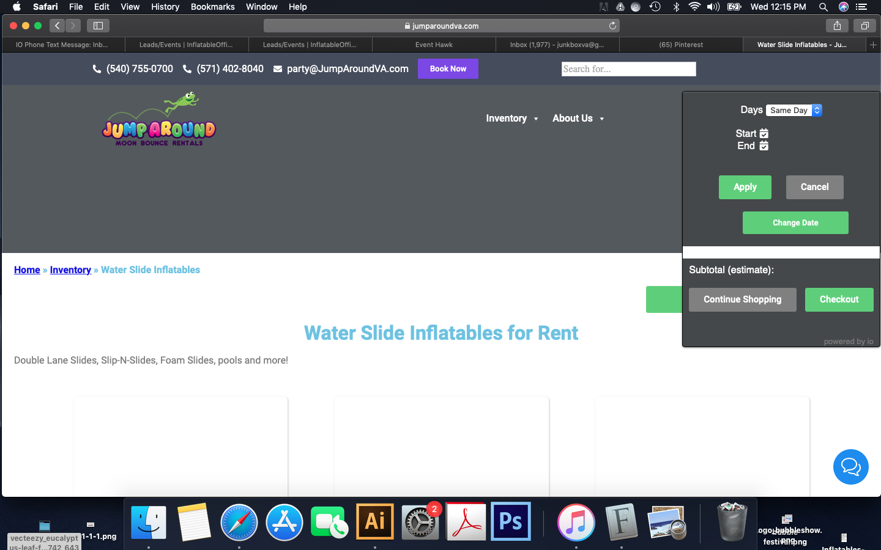Show all tabs overview icon
881x550 pixels.
864,26
